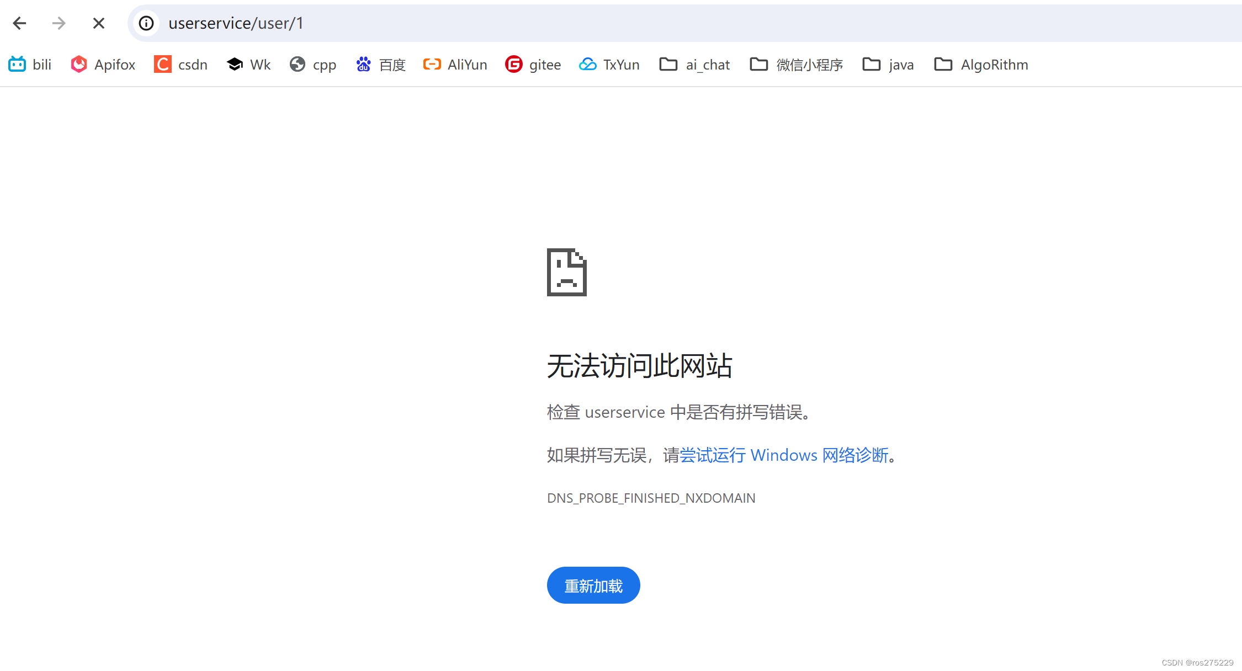The height and width of the screenshot is (671, 1242).
Task: Open the Wk bookmark
Action: coord(249,65)
